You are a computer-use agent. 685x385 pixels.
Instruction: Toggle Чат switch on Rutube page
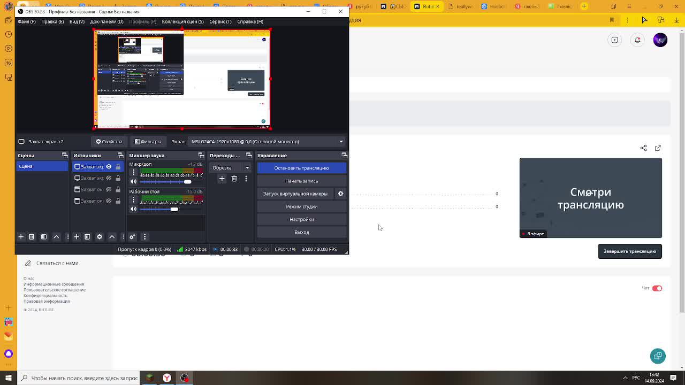657,288
